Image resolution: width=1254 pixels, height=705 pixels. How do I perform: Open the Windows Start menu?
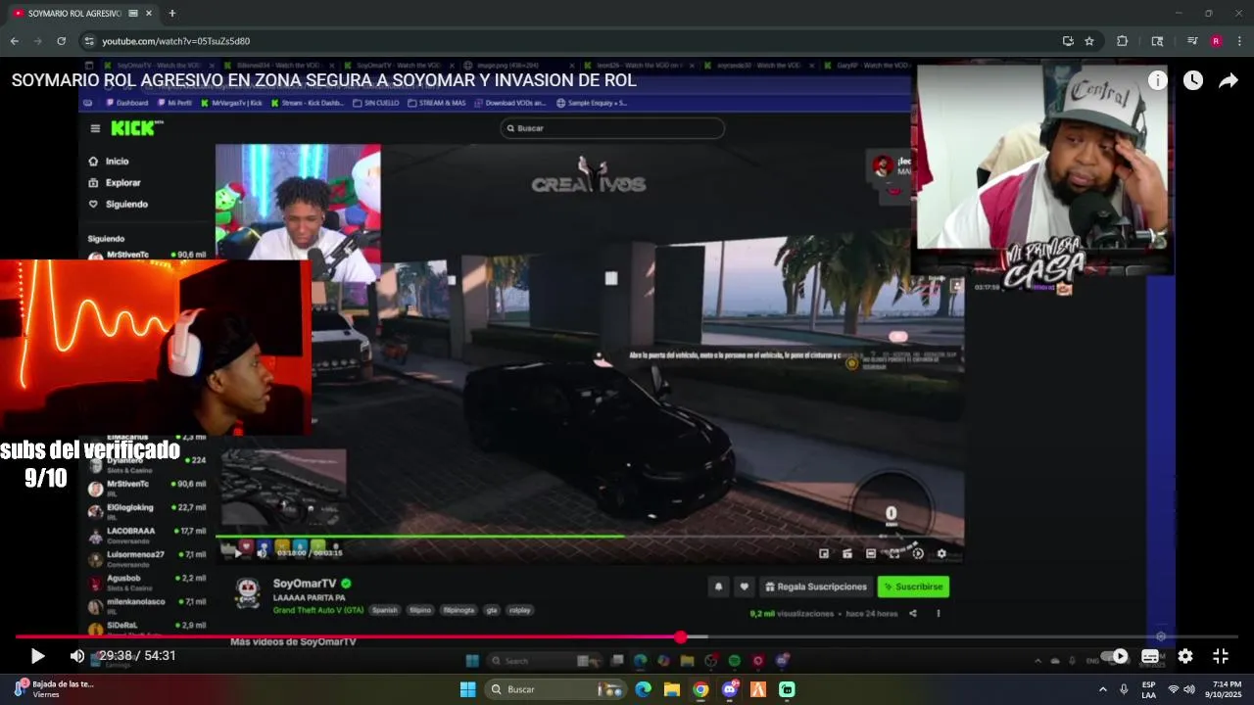point(468,689)
